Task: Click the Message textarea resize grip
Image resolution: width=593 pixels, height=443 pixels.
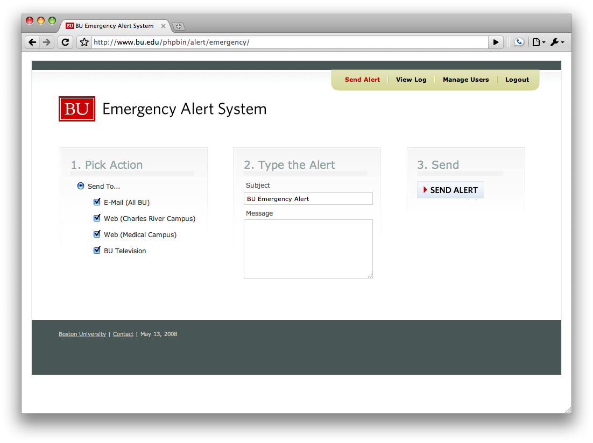Action: pos(370,275)
